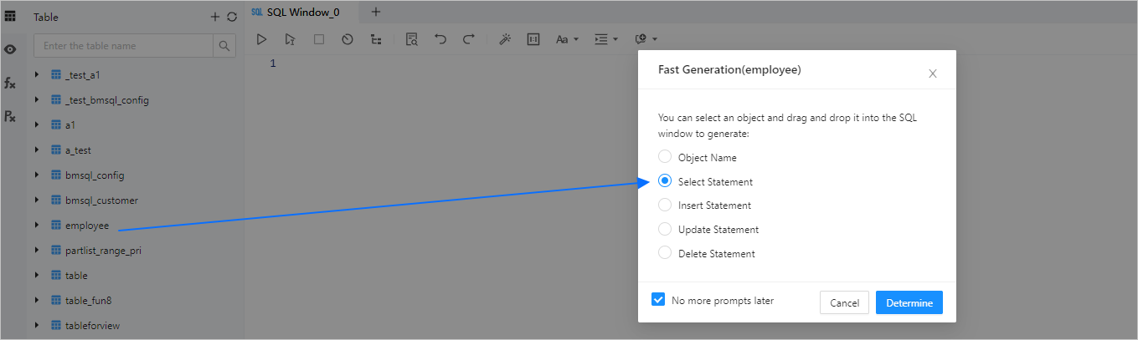
Task: Choose the Insert Statement radio option
Action: click(665, 205)
